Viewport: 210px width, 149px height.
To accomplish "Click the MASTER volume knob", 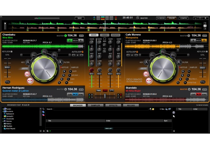I will click(x=138, y=18).
